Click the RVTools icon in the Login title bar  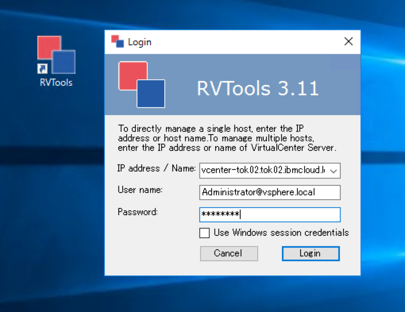[117, 41]
